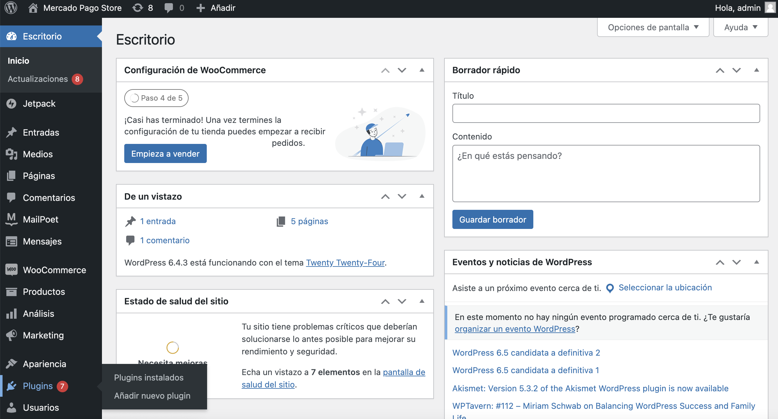778x419 pixels.
Task: Click the updates refresh icon showing 8
Action: click(138, 8)
